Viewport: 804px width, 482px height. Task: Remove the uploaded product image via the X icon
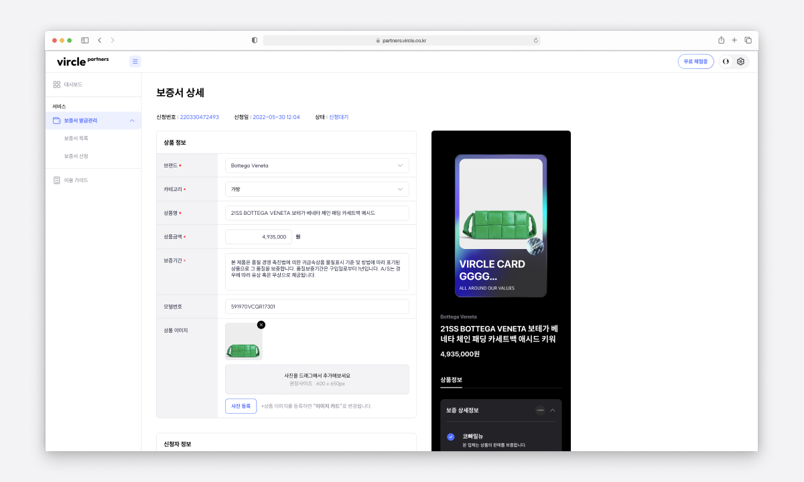point(261,325)
